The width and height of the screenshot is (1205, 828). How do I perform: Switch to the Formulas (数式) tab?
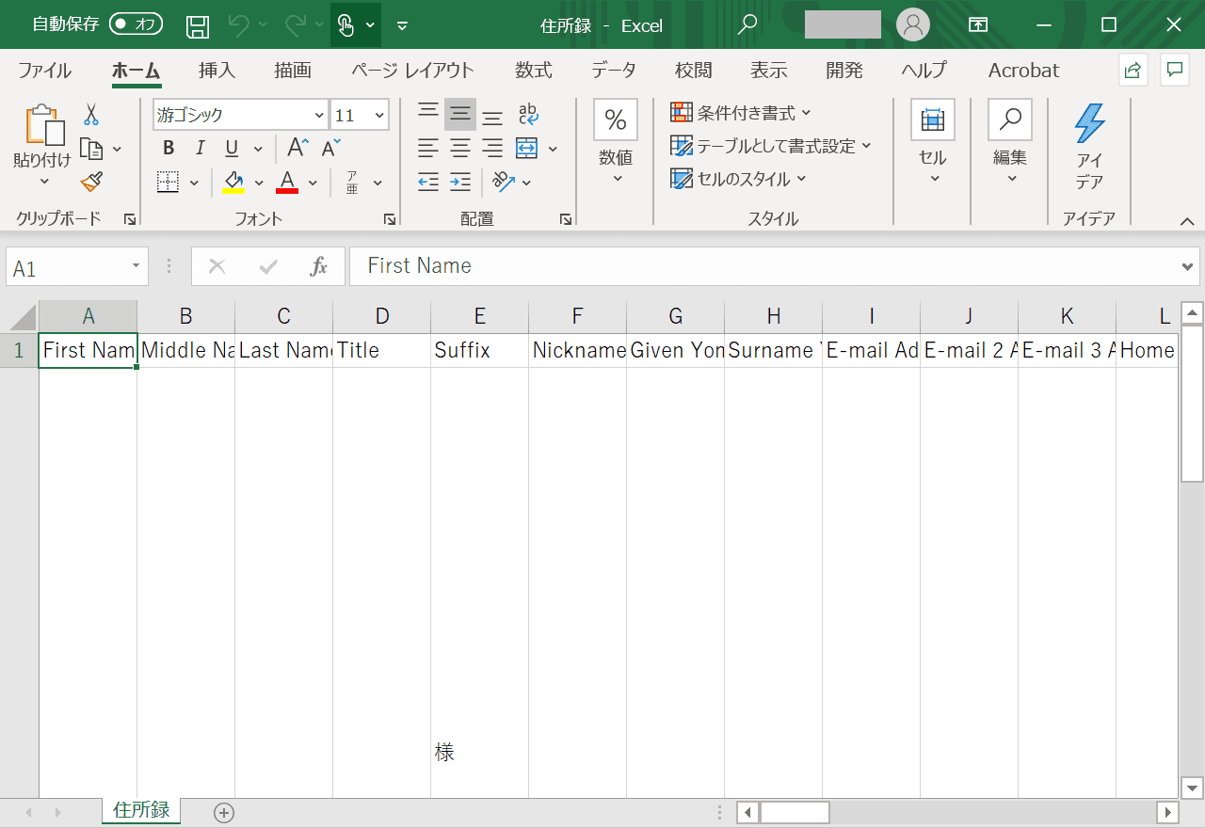coord(533,70)
